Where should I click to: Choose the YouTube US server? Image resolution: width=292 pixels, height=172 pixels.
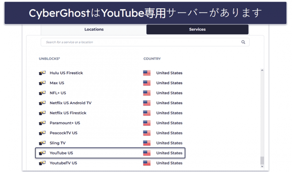click(61, 153)
